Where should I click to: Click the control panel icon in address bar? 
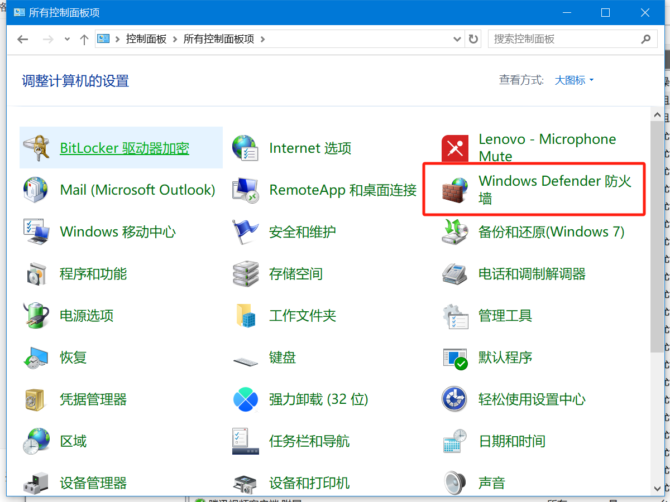104,39
